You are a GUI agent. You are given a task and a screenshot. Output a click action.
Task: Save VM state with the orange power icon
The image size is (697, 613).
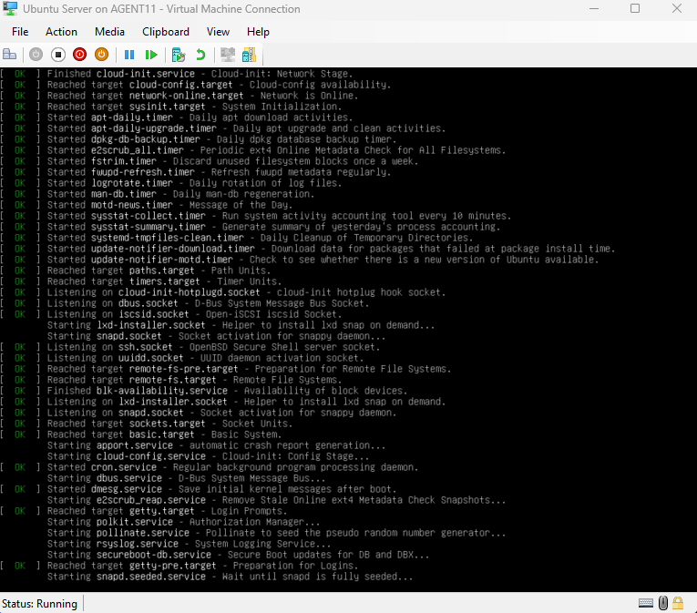(x=101, y=55)
